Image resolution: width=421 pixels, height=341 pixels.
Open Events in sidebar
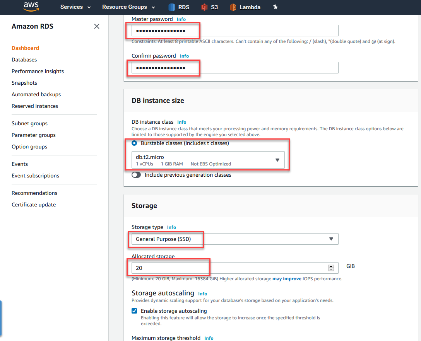[x=20, y=164]
